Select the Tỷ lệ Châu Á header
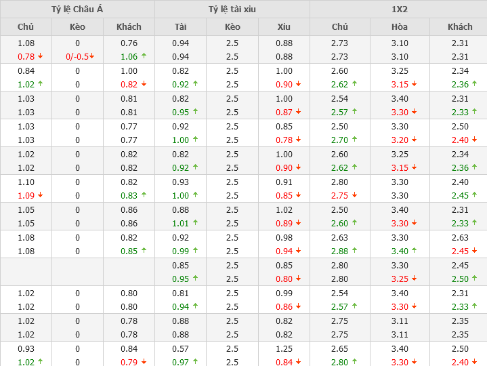The height and width of the screenshot is (366, 487). pyautogui.click(x=77, y=9)
